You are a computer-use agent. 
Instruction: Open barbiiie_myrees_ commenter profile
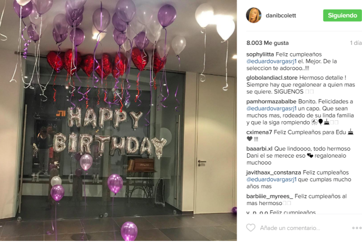coord(269,196)
